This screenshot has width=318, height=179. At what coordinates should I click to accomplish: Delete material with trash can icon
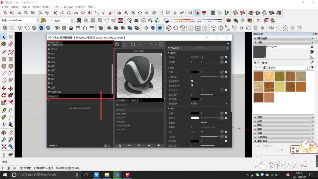pos(149,145)
